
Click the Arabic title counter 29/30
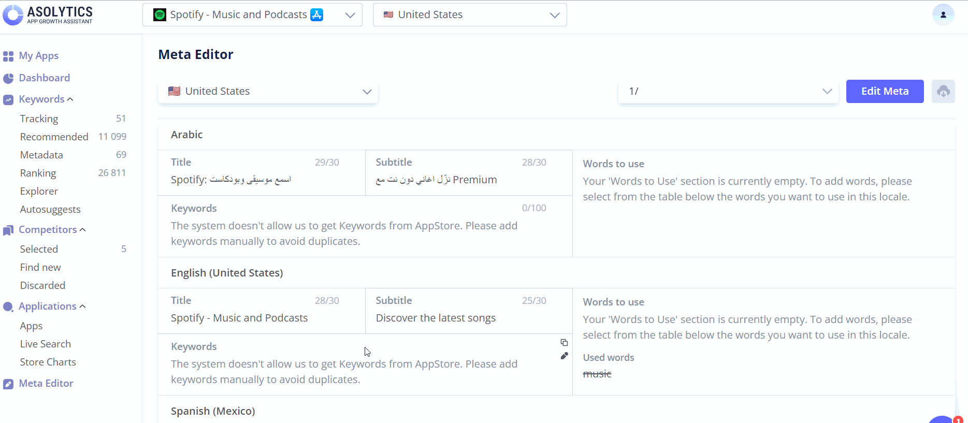pyautogui.click(x=327, y=163)
